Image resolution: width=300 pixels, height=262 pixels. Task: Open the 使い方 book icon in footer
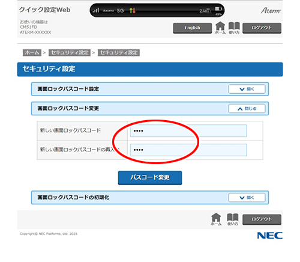tap(233, 219)
